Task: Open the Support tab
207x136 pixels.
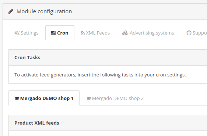Action: point(197,33)
